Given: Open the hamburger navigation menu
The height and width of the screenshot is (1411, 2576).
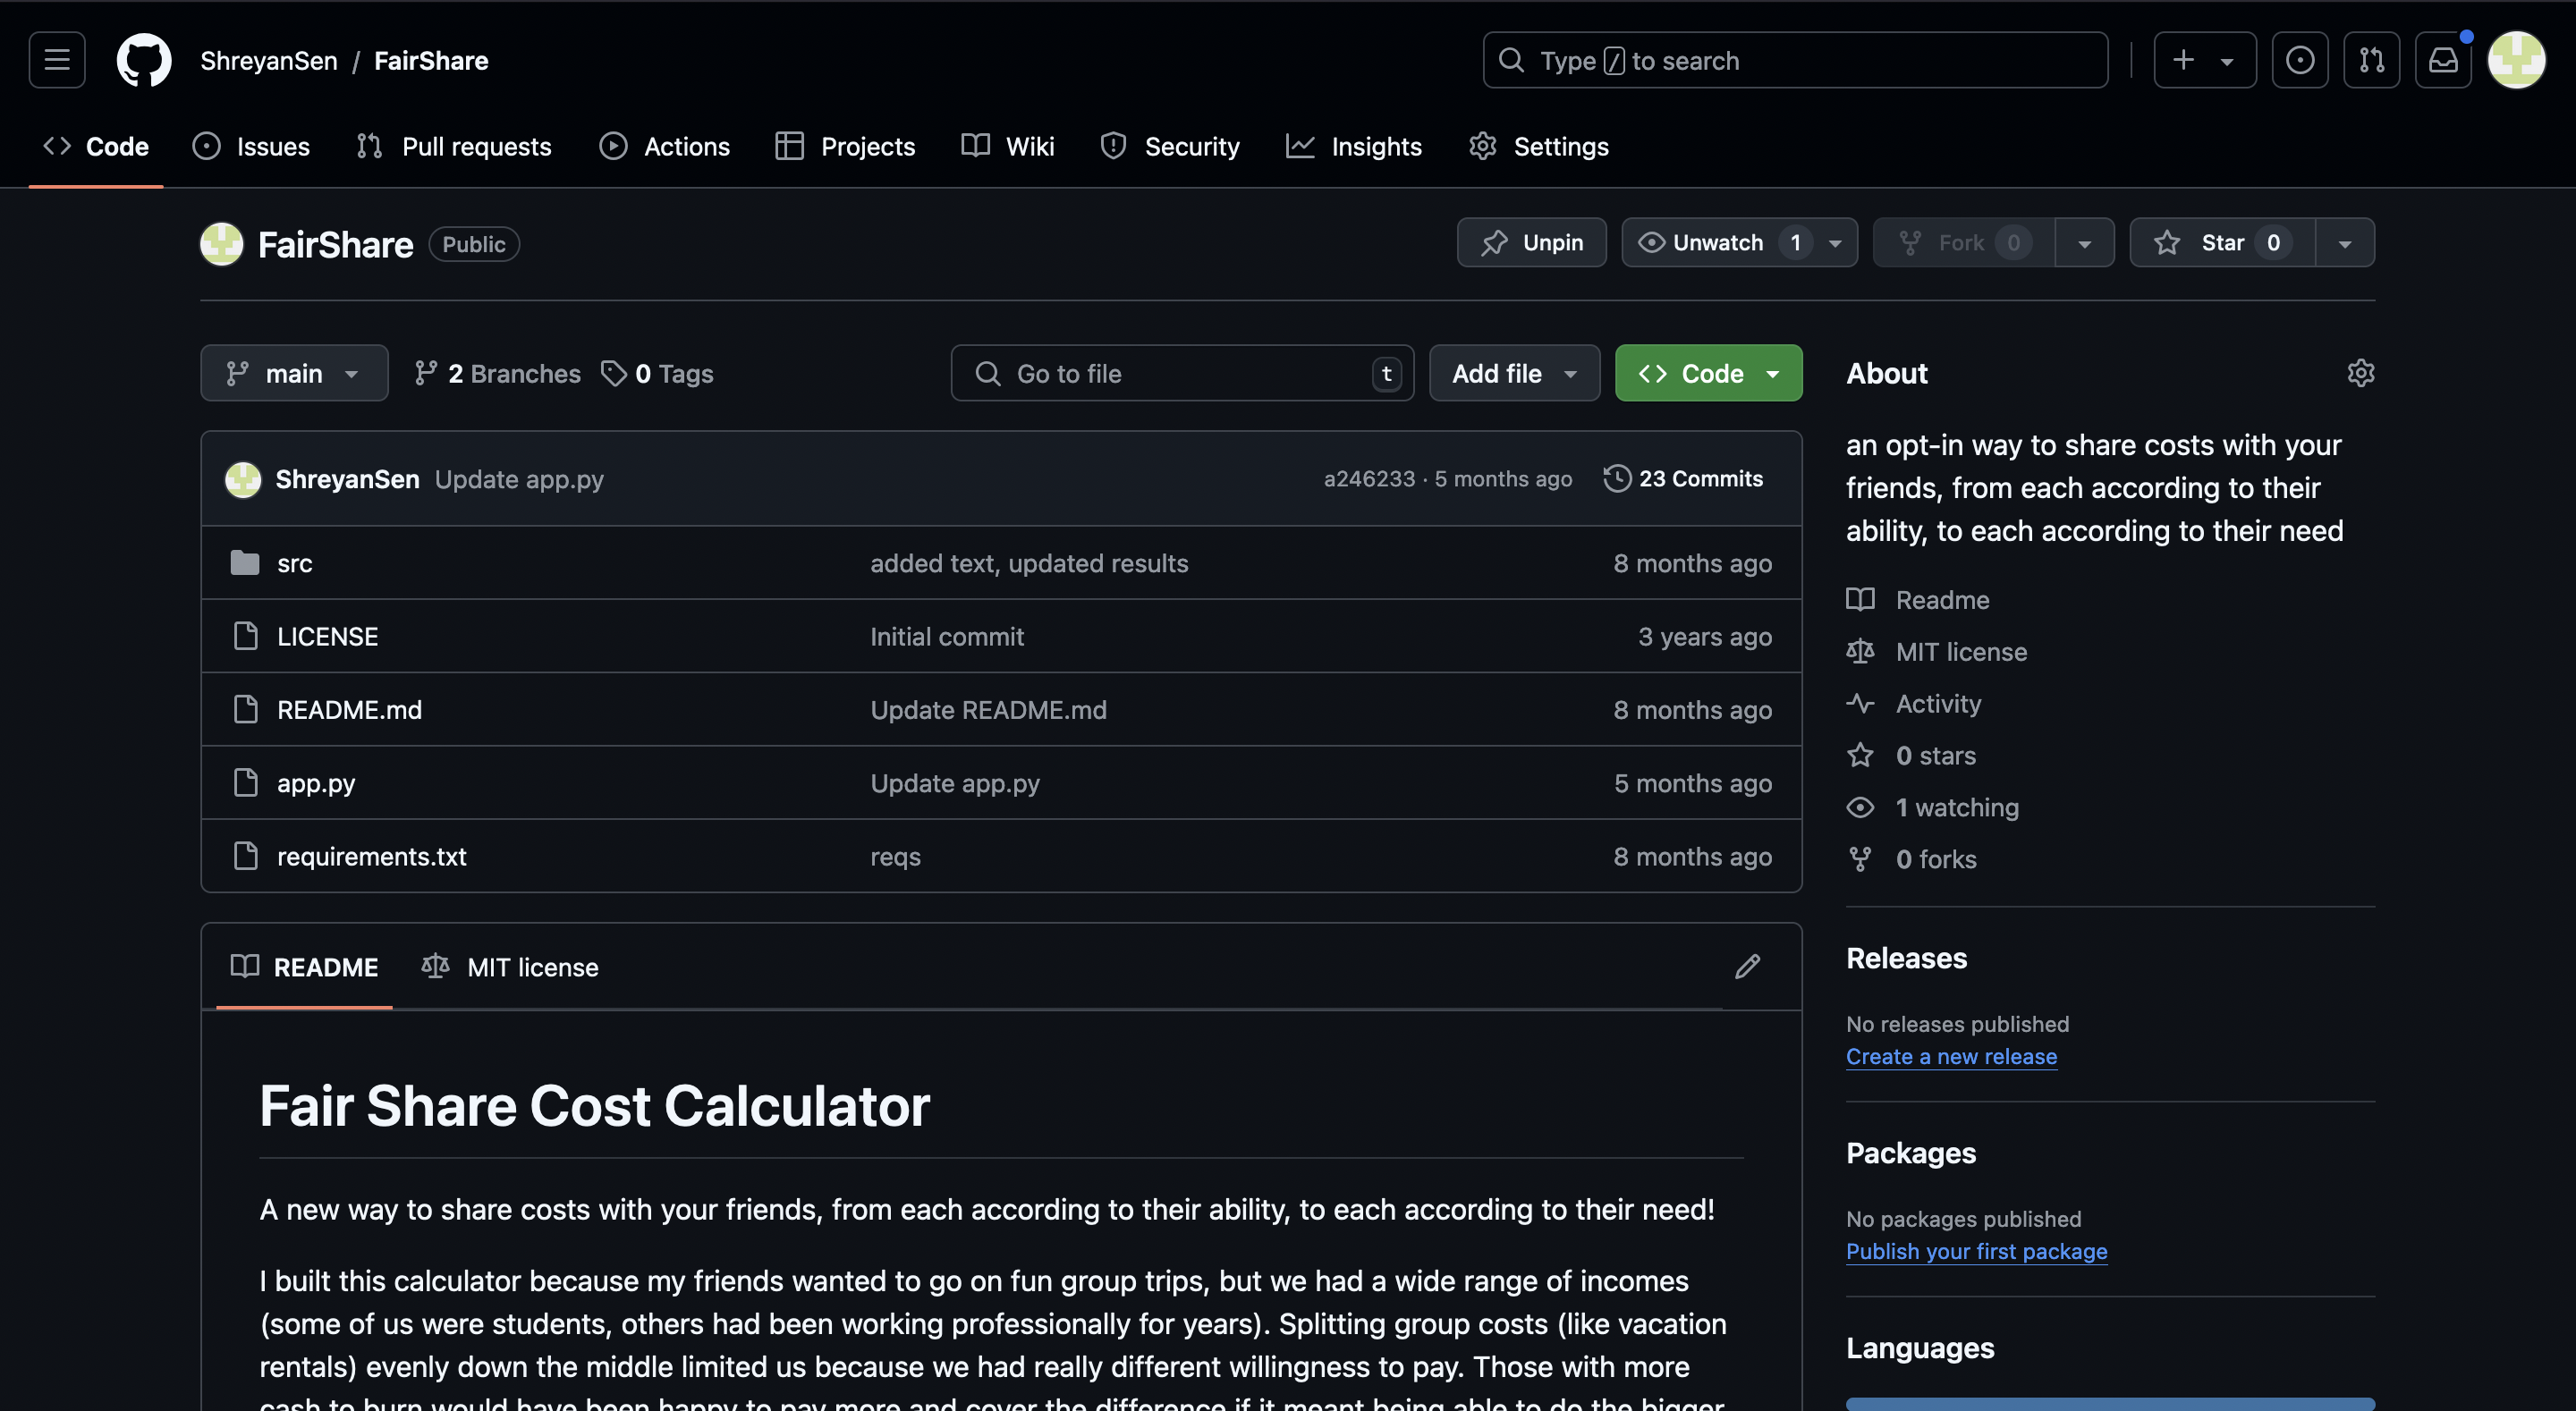Looking at the screenshot, I should pyautogui.click(x=57, y=60).
